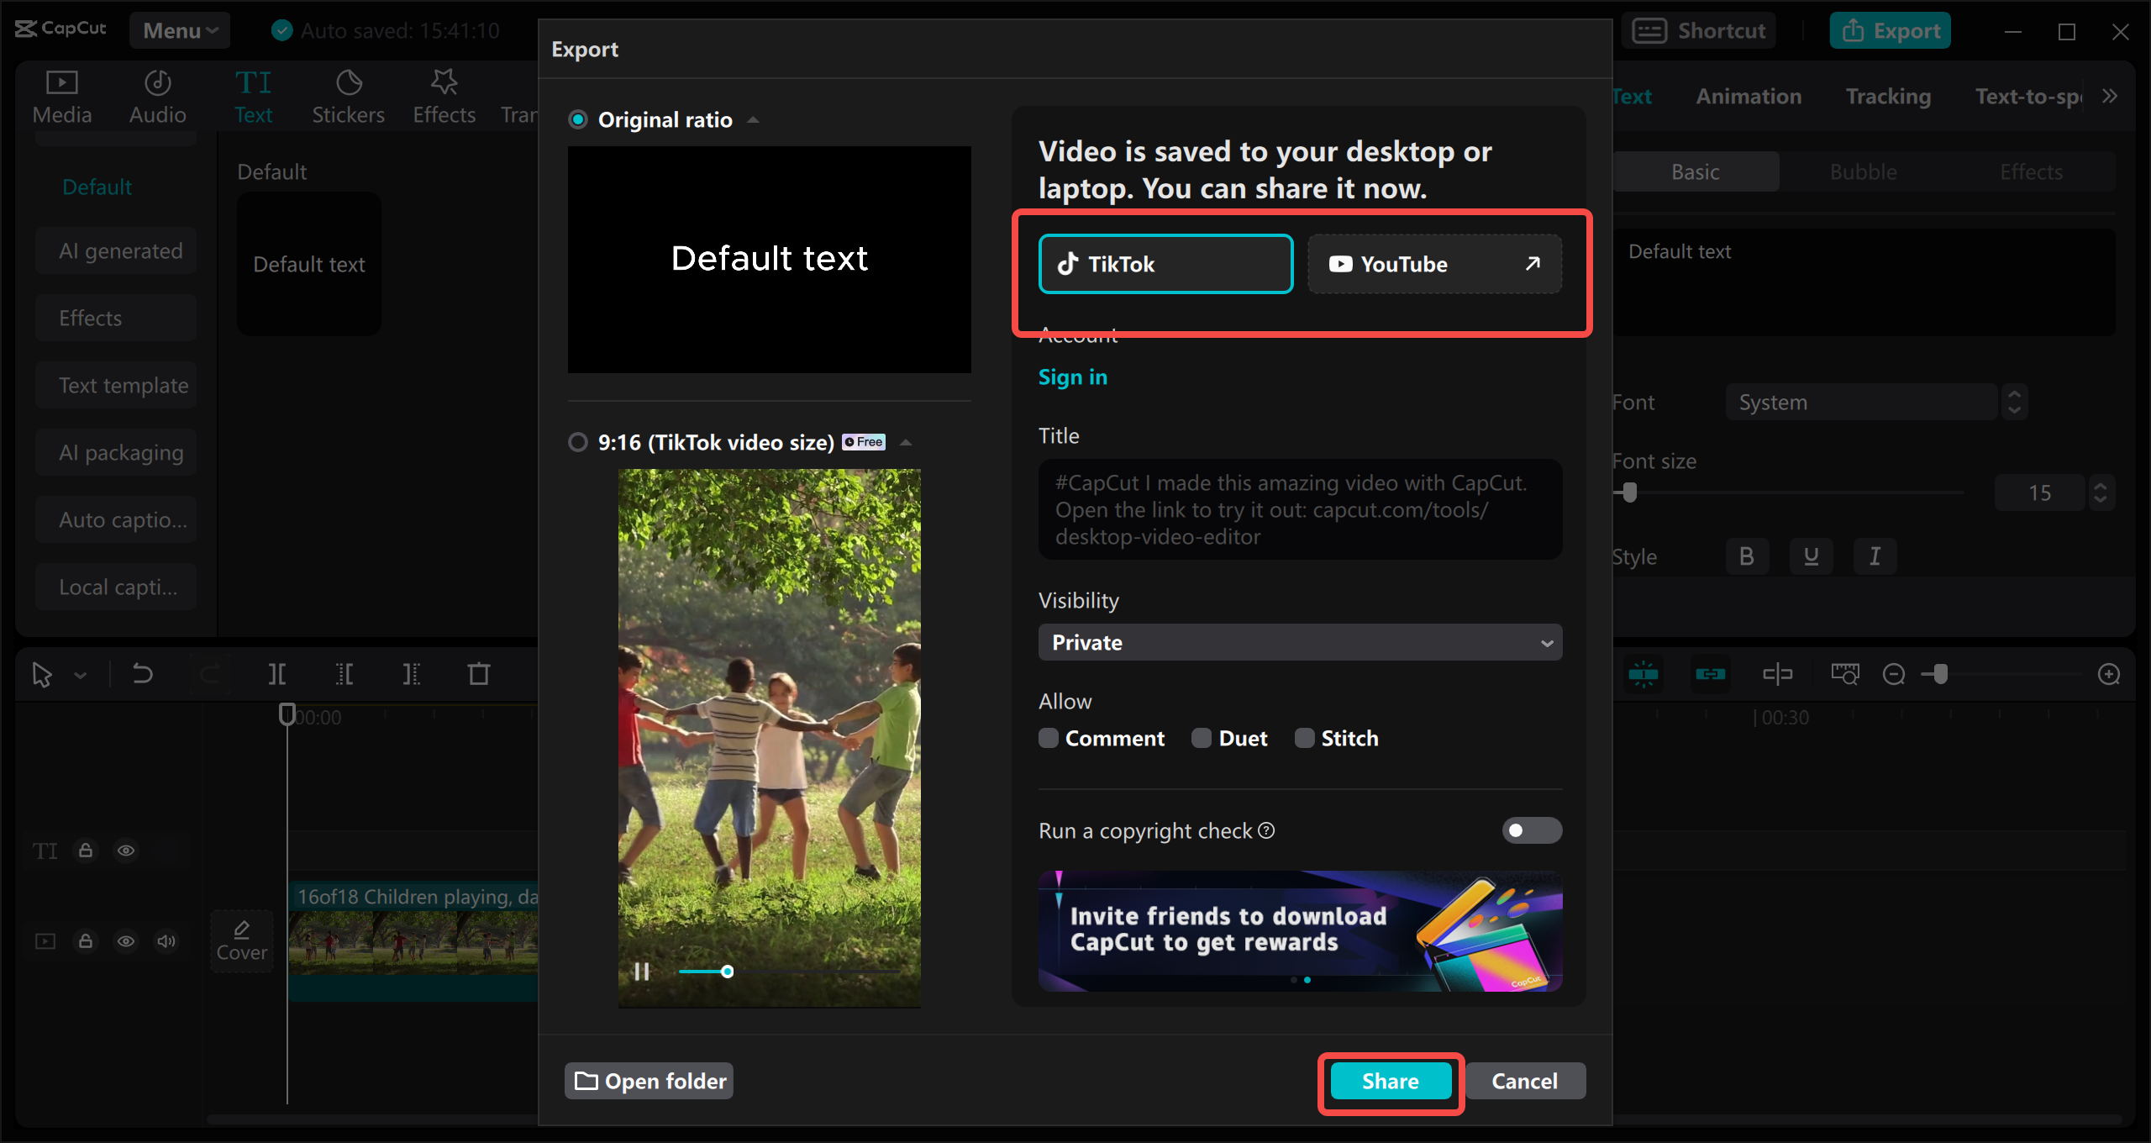Mute the video track with the speaker icon

click(166, 941)
